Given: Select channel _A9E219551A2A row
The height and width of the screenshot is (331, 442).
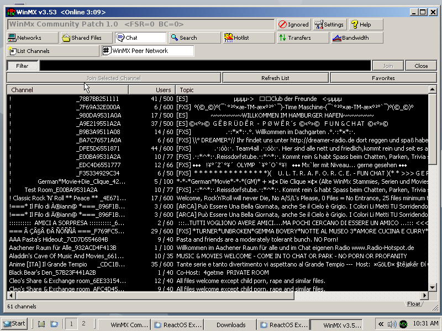Looking at the screenshot, I should 218,124.
